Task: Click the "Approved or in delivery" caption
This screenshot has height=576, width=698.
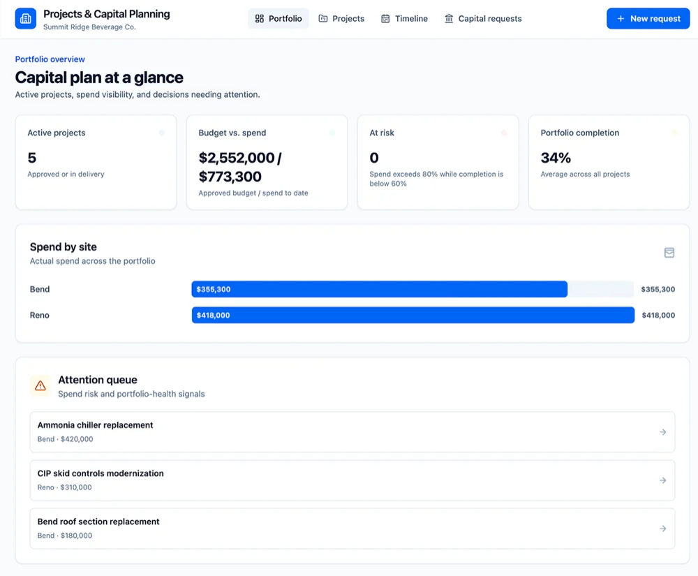Action: pos(66,174)
